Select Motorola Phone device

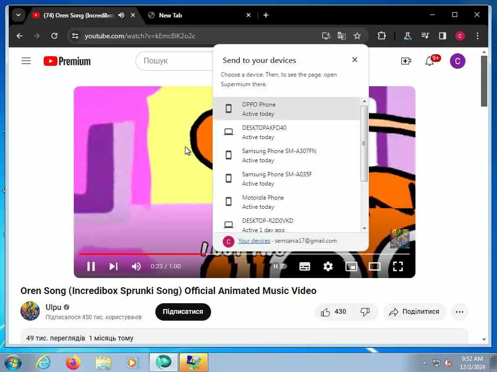tap(286, 202)
